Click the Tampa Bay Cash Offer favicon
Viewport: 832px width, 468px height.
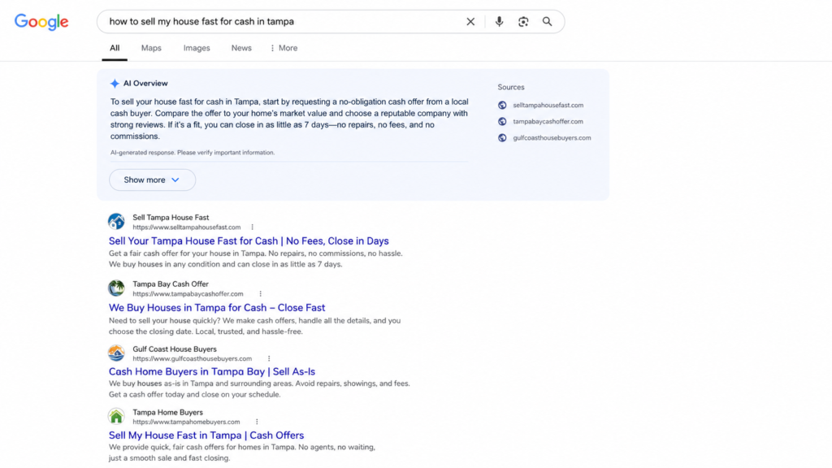pyautogui.click(x=116, y=288)
